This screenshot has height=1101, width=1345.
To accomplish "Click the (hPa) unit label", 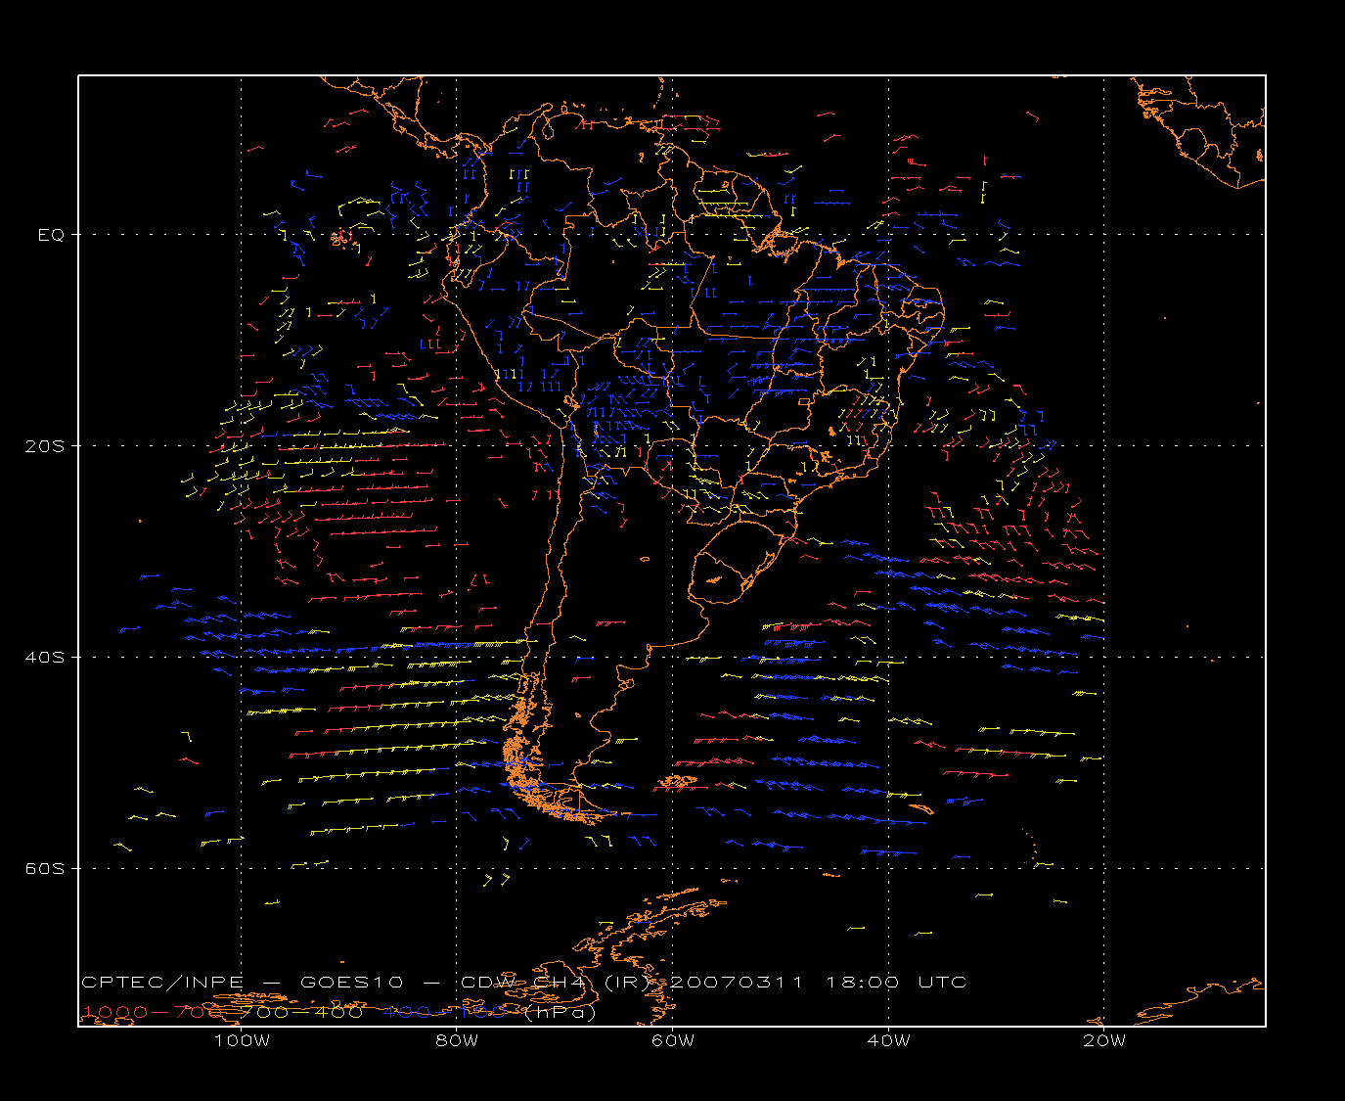I will point(560,1012).
